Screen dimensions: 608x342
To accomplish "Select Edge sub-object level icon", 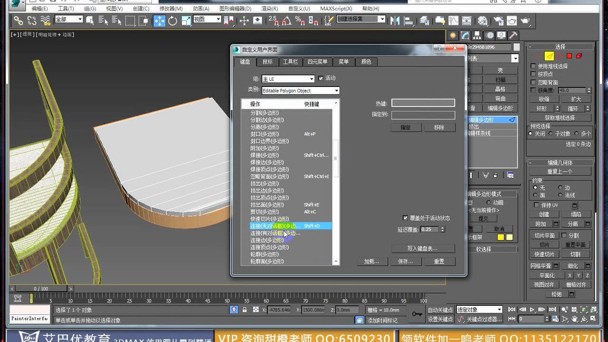I will 549,56.
